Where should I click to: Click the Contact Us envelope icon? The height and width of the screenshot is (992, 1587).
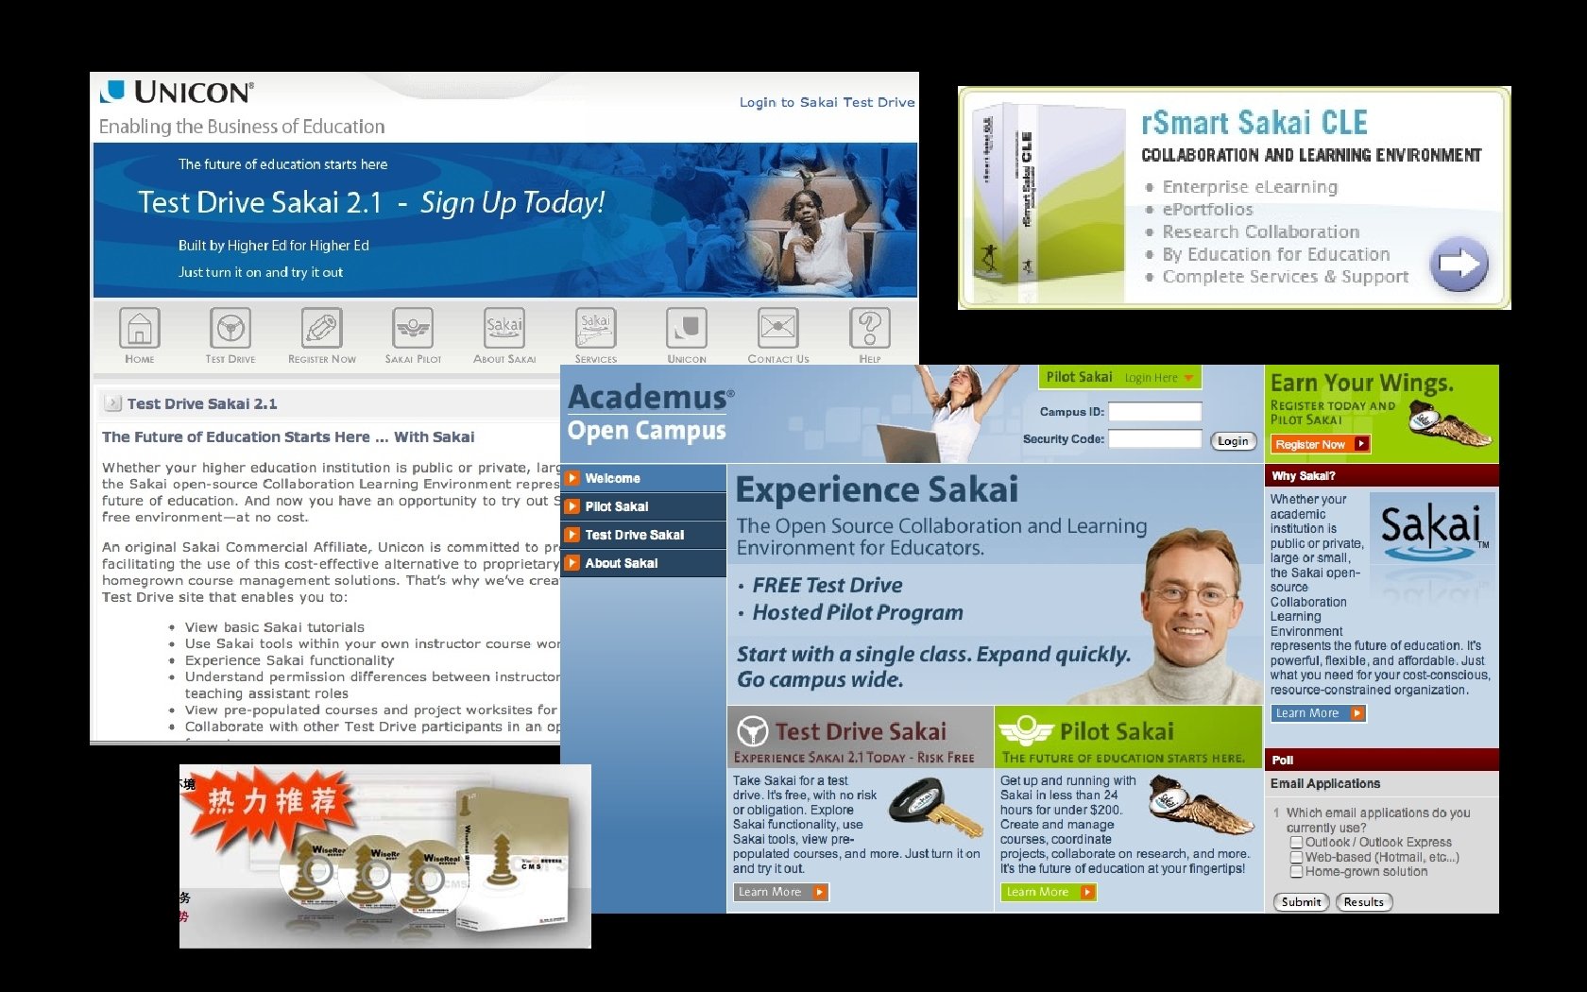pos(778,328)
